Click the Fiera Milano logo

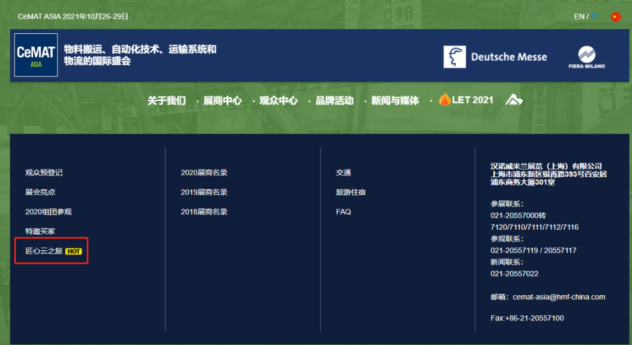point(586,57)
